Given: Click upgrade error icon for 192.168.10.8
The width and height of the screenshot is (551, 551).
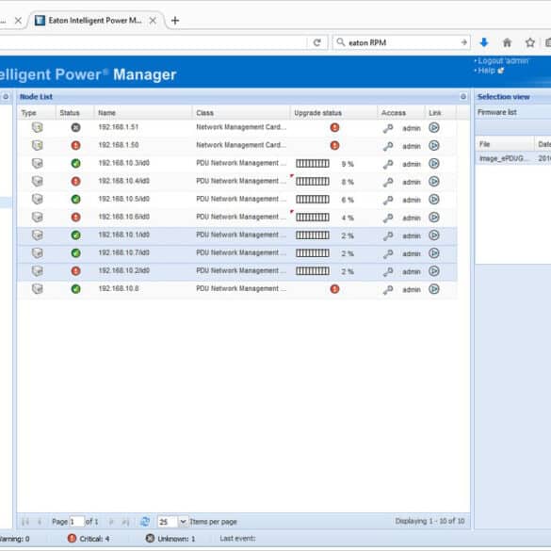Looking at the screenshot, I should [334, 289].
